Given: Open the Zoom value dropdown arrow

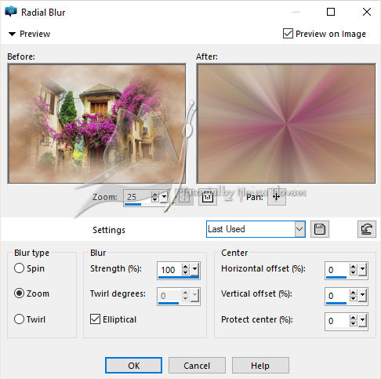Looking at the screenshot, I should click(164, 197).
